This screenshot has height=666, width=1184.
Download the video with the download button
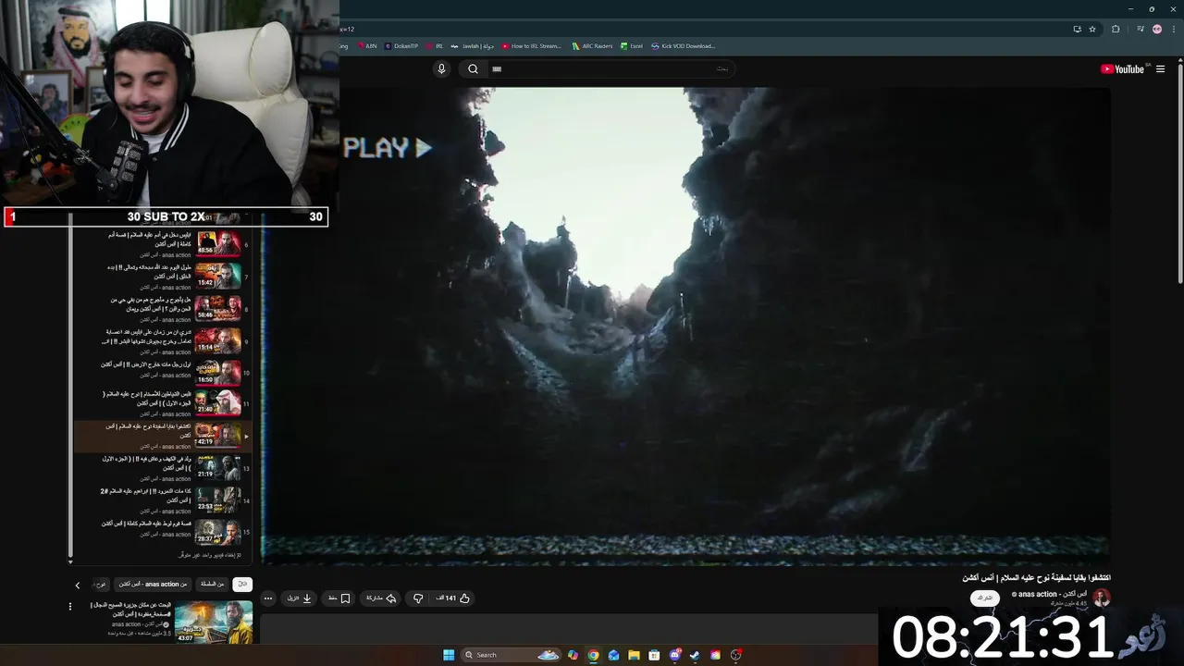tap(299, 598)
